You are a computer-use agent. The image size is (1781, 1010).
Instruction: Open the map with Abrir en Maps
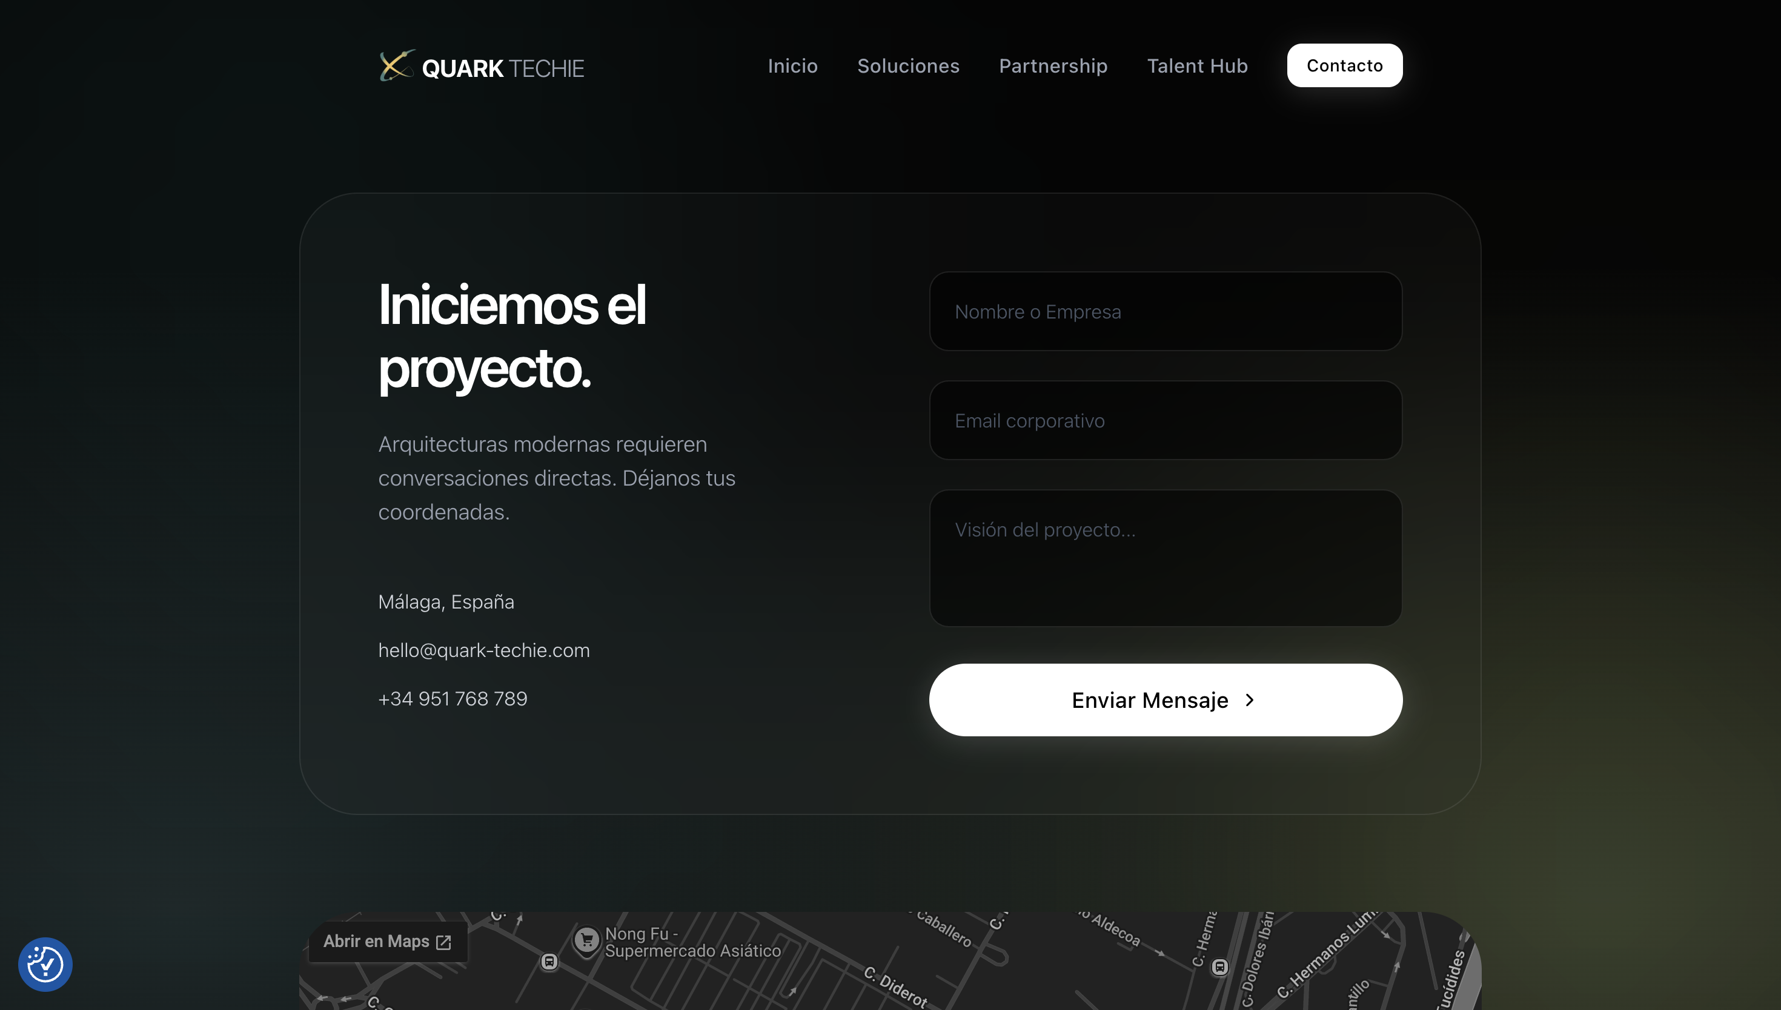[x=387, y=942]
